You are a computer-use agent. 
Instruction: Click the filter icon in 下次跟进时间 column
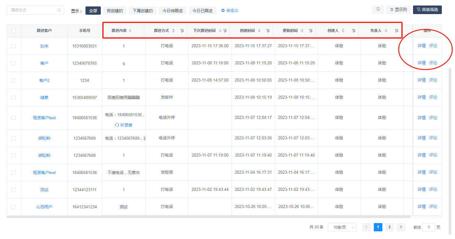[x=225, y=31]
